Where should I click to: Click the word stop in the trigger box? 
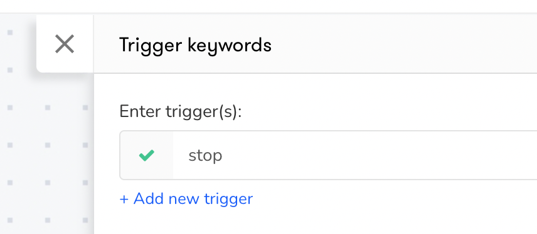[205, 156]
